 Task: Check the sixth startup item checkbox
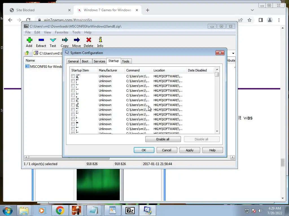pyautogui.click(x=73, y=100)
